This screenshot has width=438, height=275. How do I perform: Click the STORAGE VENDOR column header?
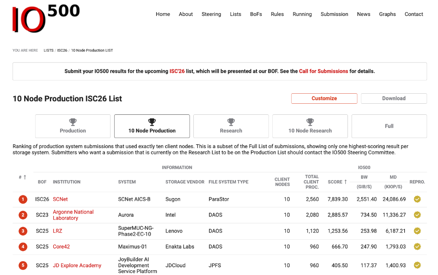tap(185, 182)
